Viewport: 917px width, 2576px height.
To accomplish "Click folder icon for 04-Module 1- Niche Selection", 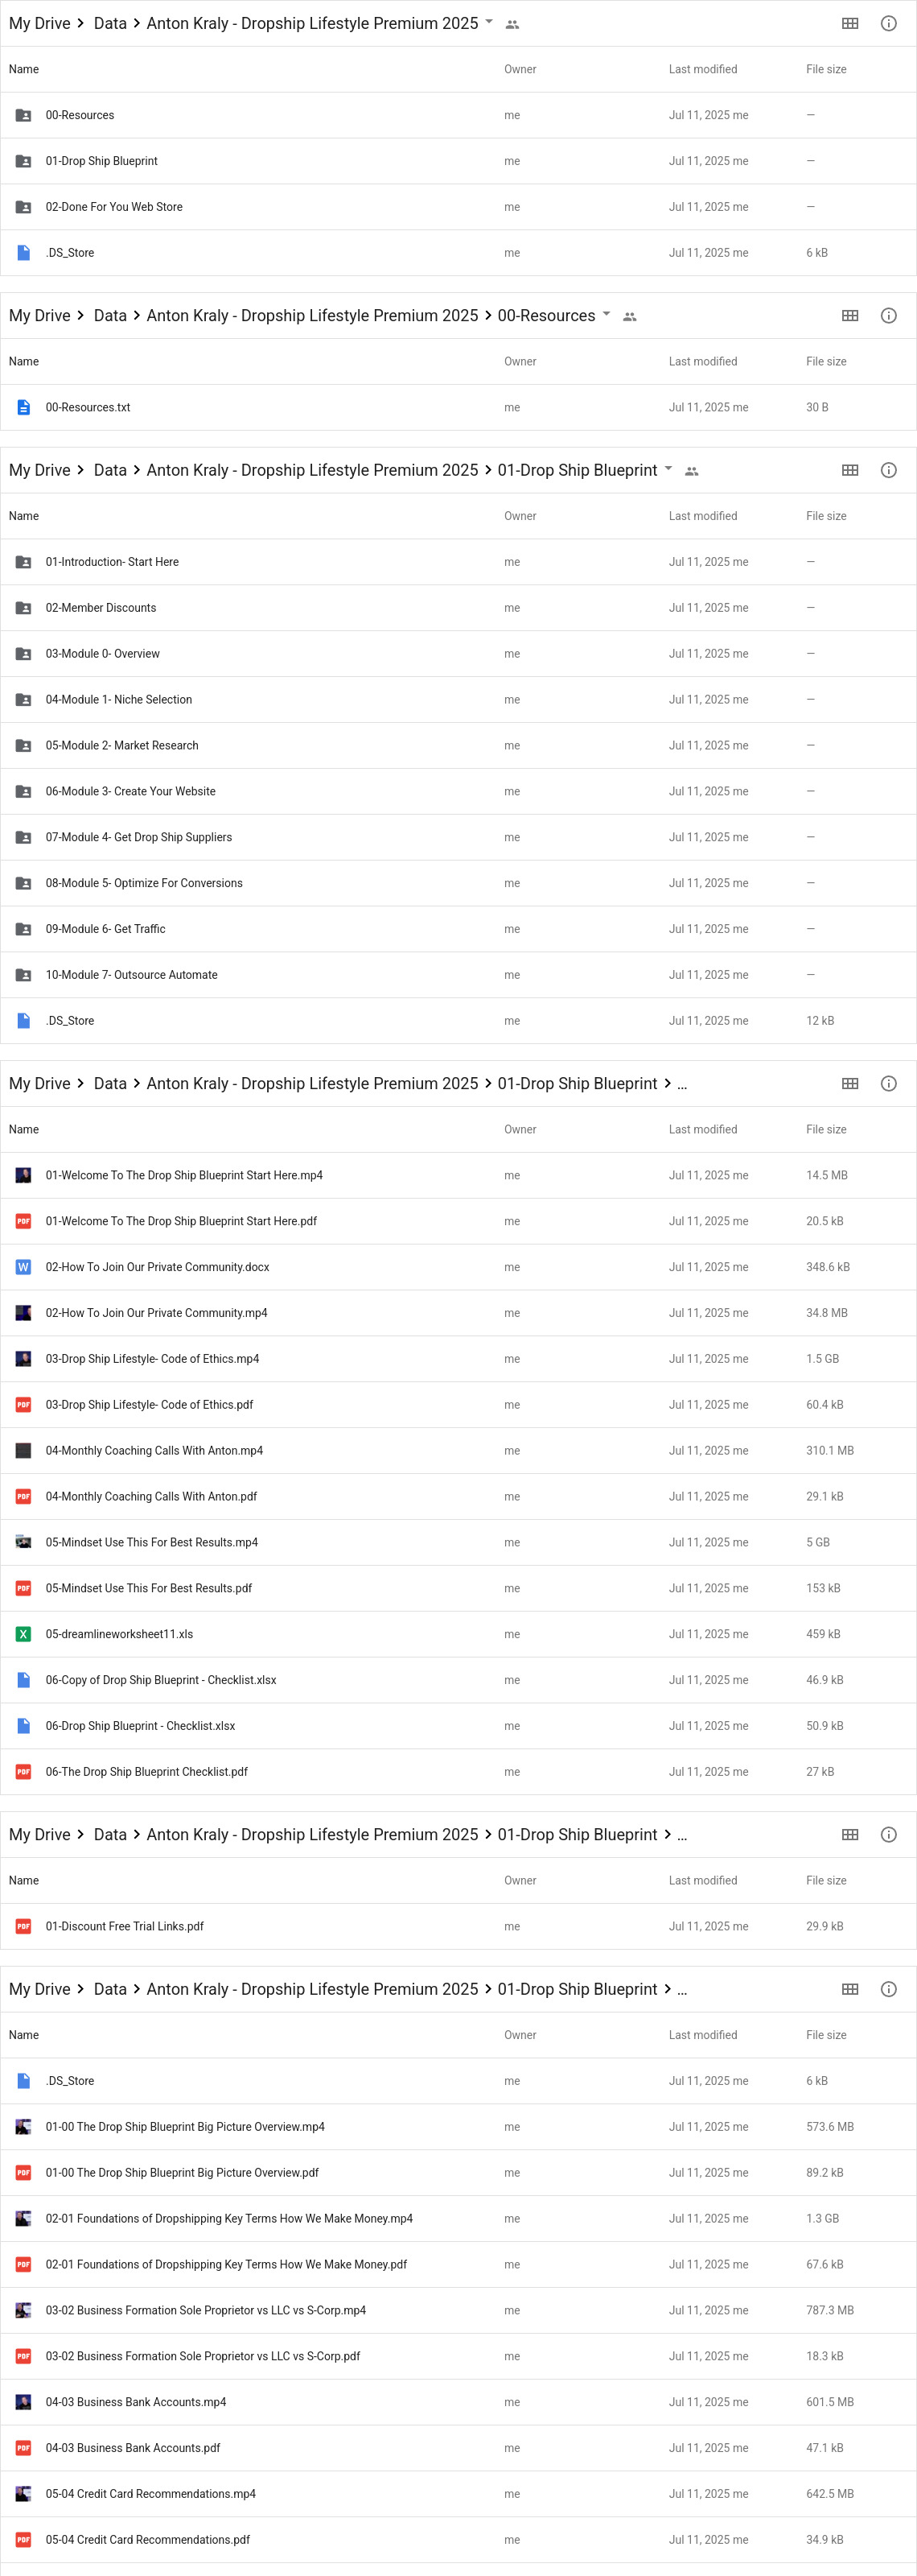I will click(x=23, y=700).
